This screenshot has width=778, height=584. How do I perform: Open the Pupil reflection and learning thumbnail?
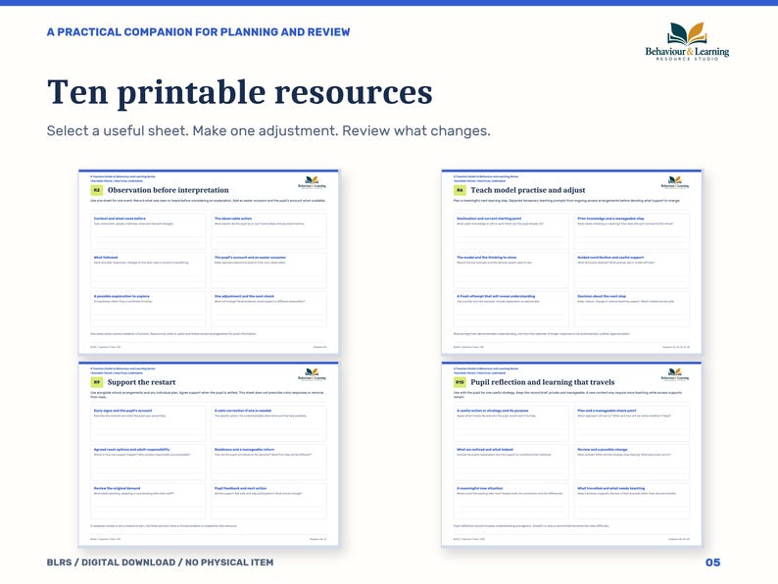coord(571,454)
